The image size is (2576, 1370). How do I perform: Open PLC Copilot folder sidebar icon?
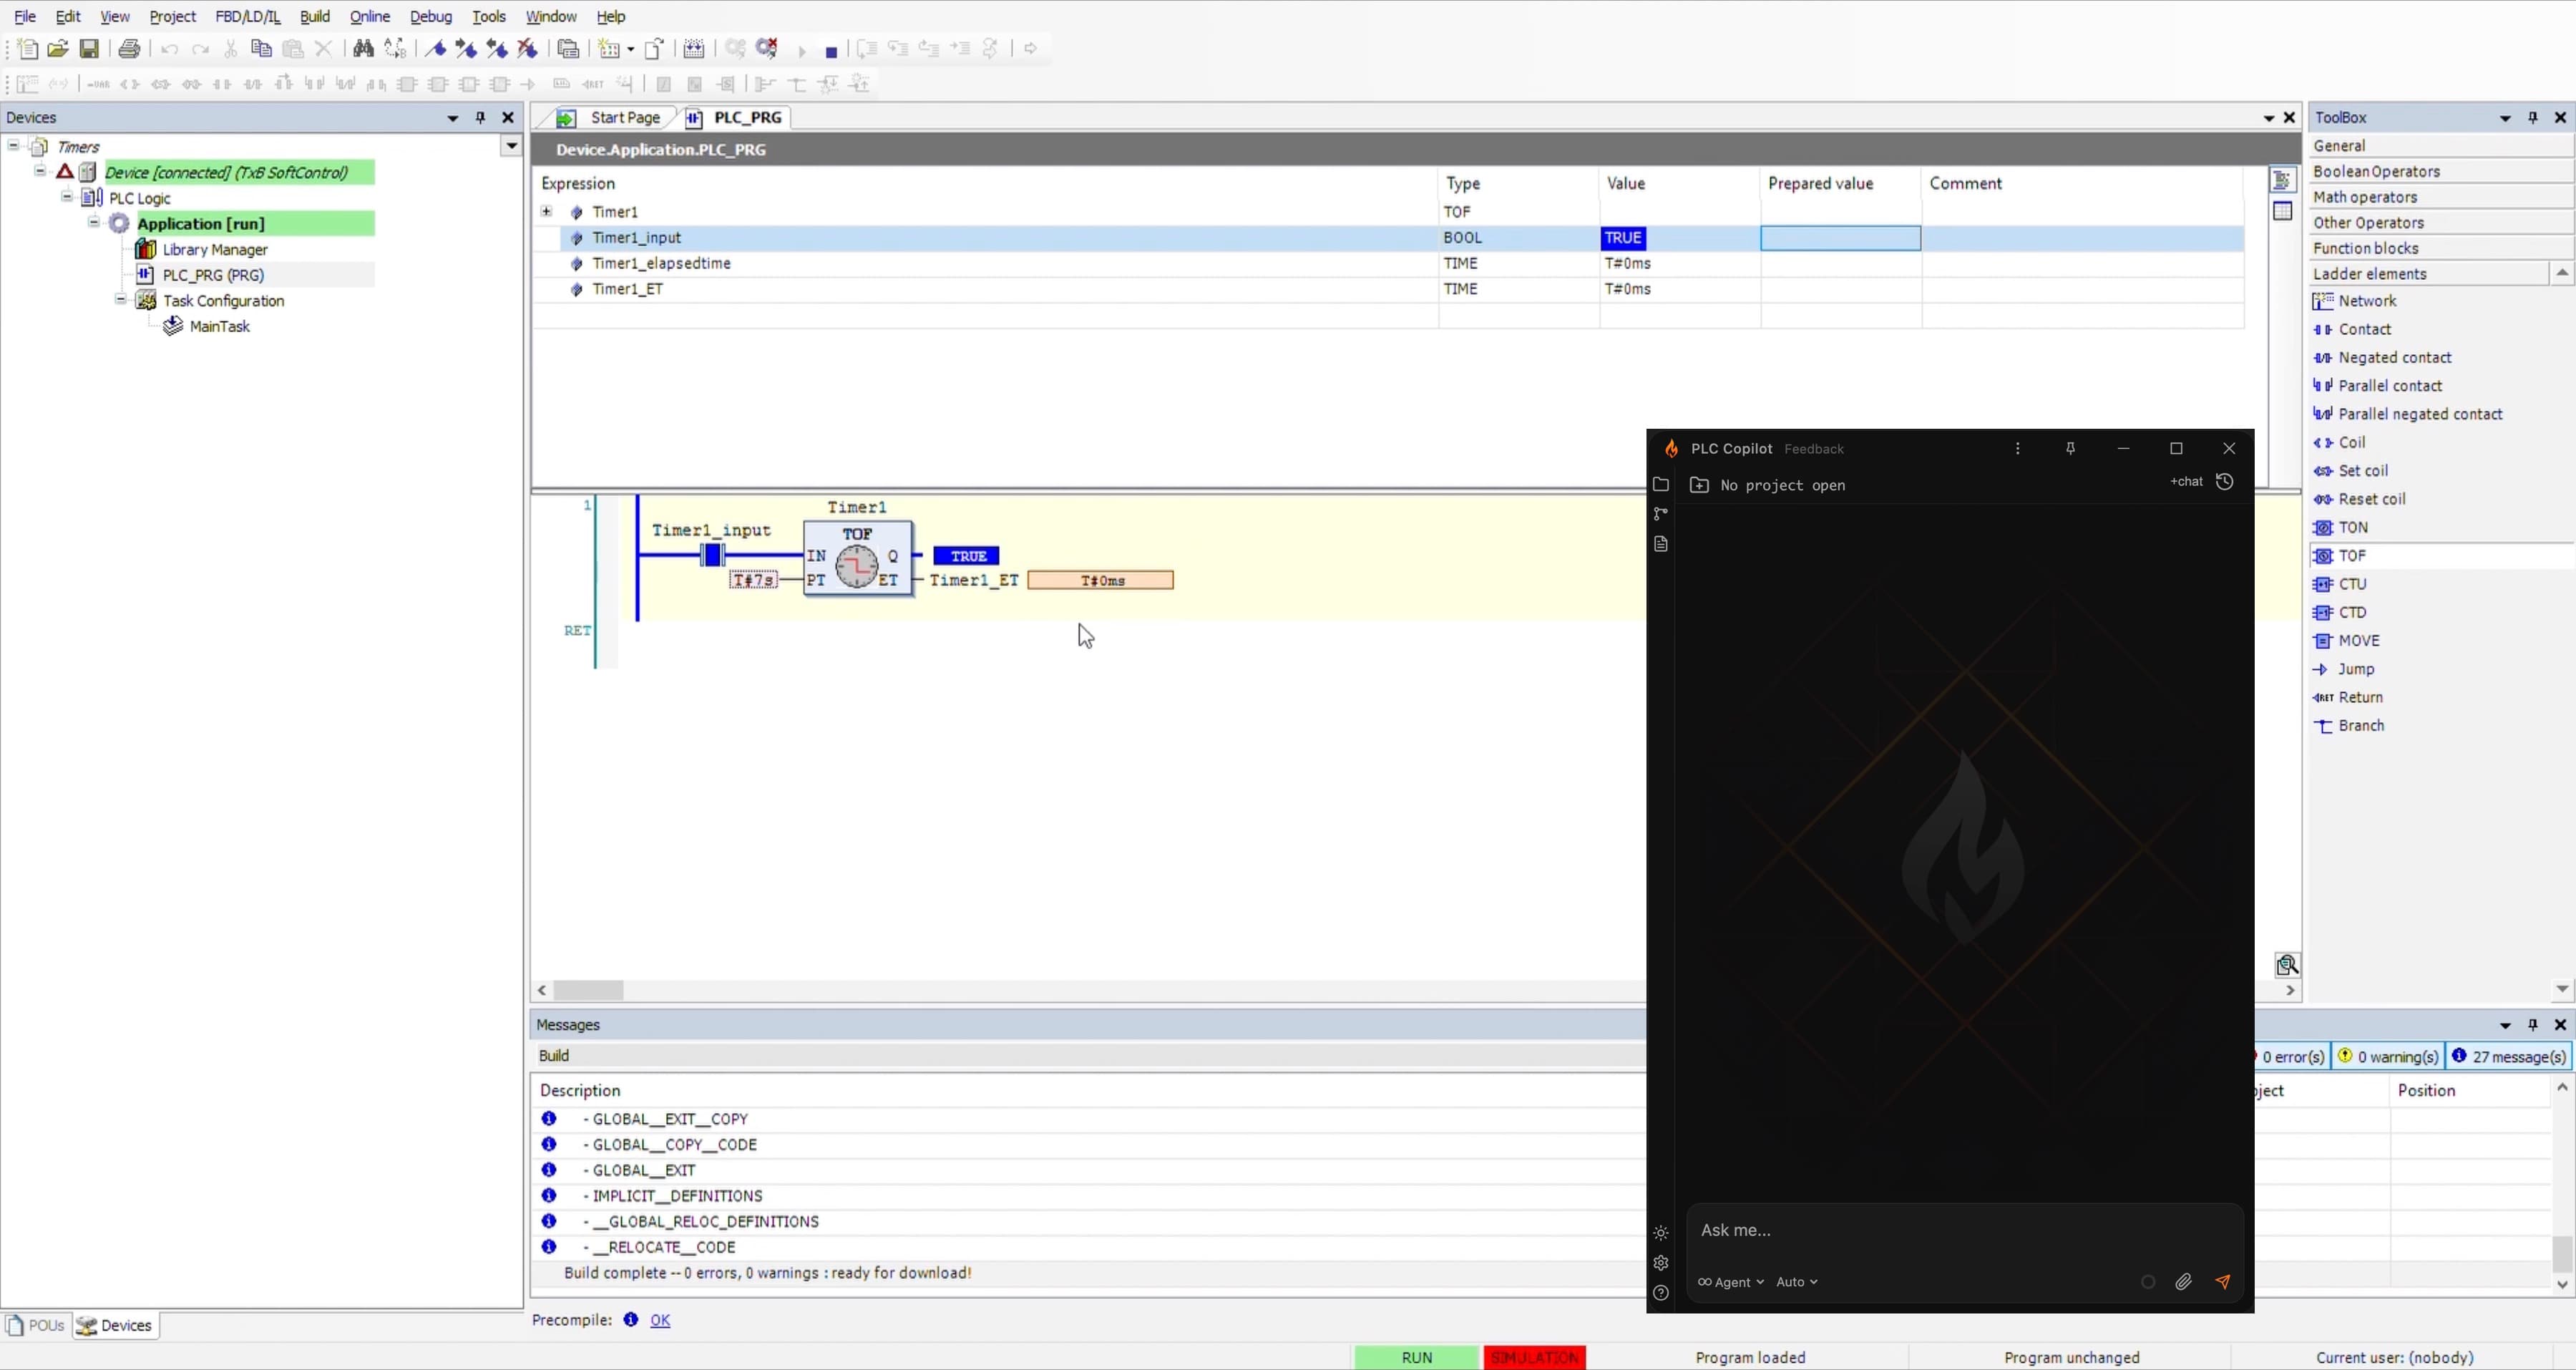tap(1661, 485)
